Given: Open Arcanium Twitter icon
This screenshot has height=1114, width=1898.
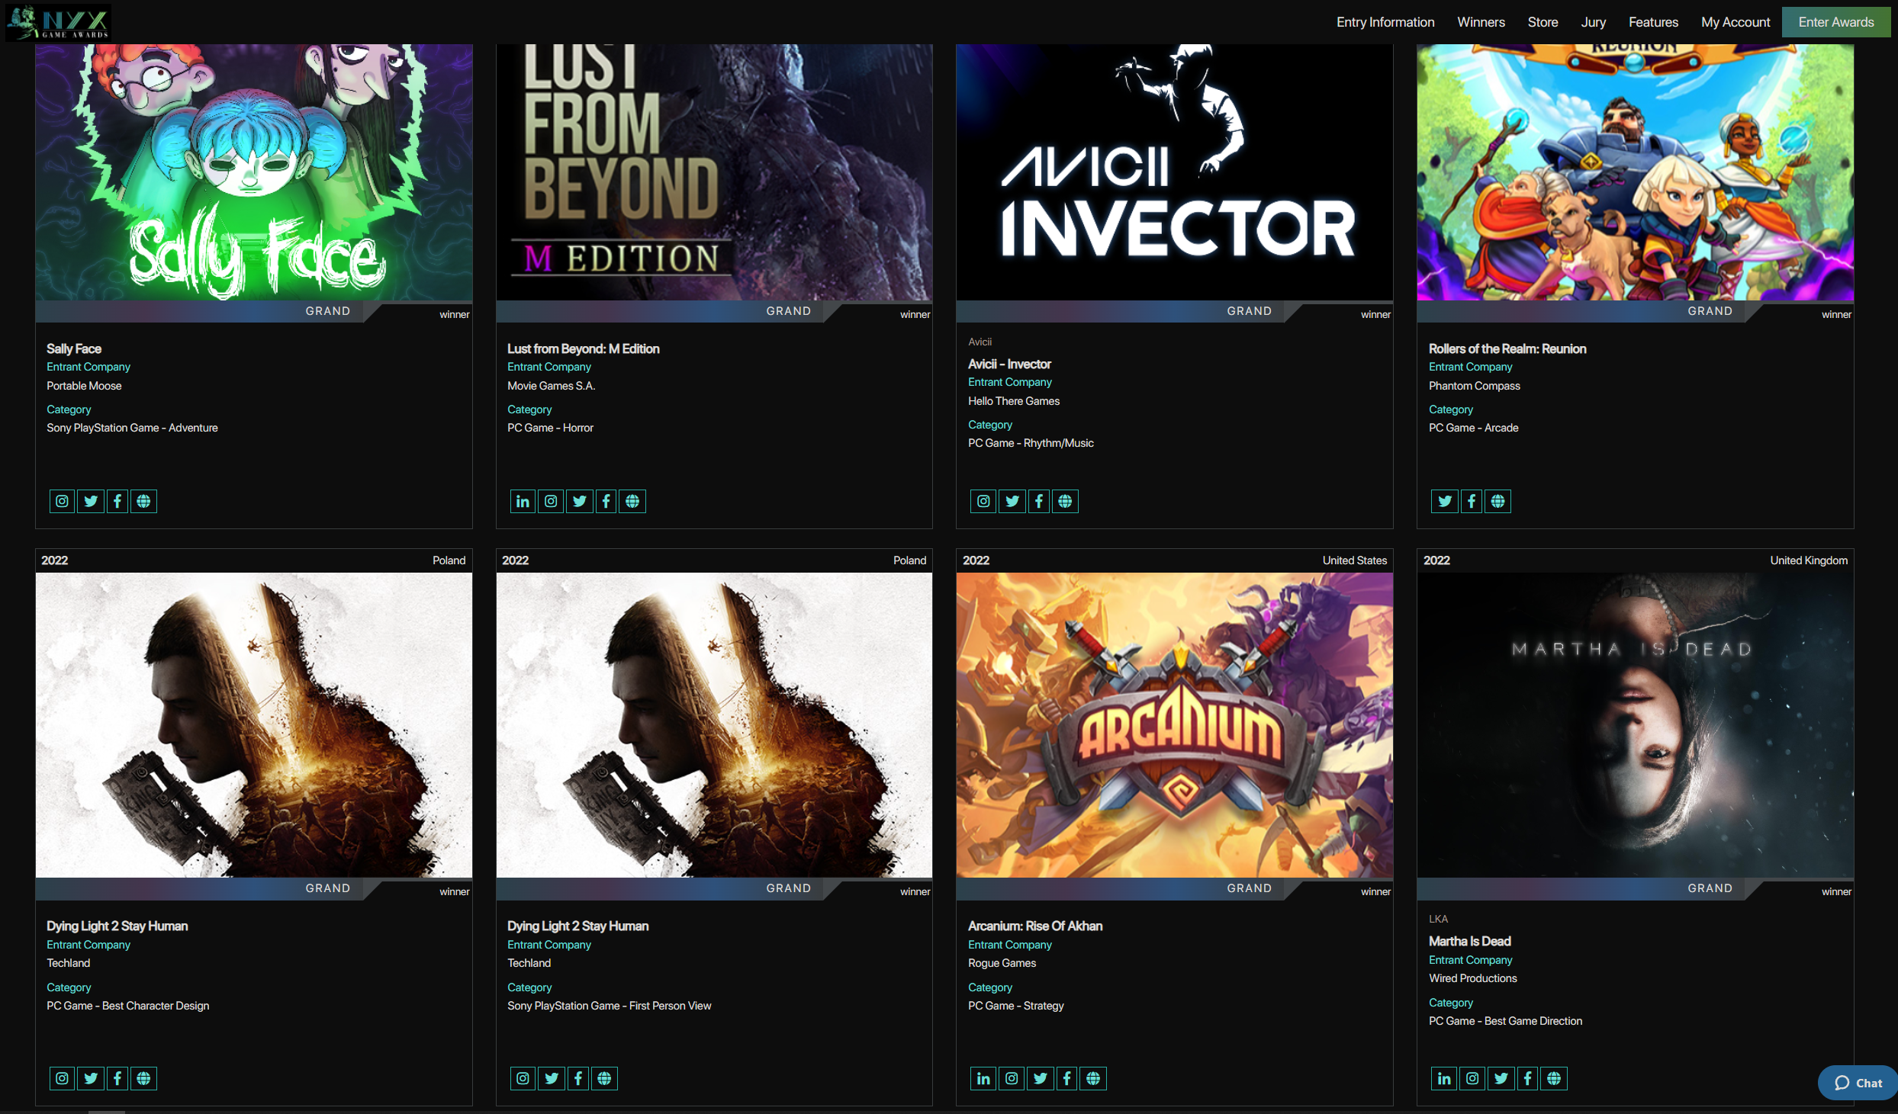Looking at the screenshot, I should [x=1041, y=1078].
